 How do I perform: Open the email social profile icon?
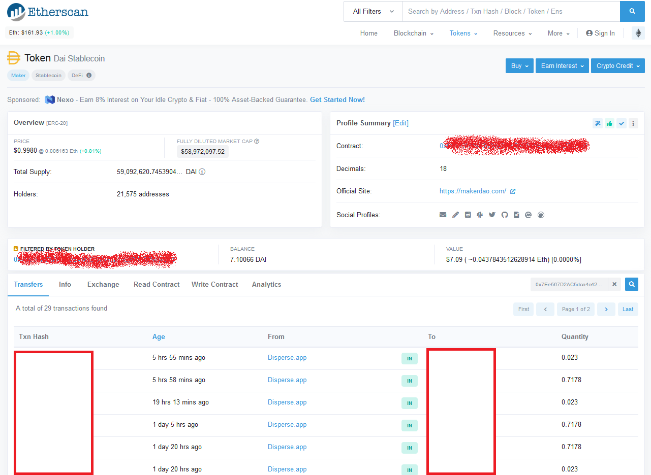(x=443, y=215)
